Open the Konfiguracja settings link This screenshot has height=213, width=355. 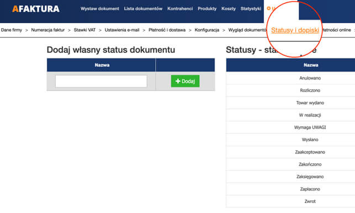207,30
